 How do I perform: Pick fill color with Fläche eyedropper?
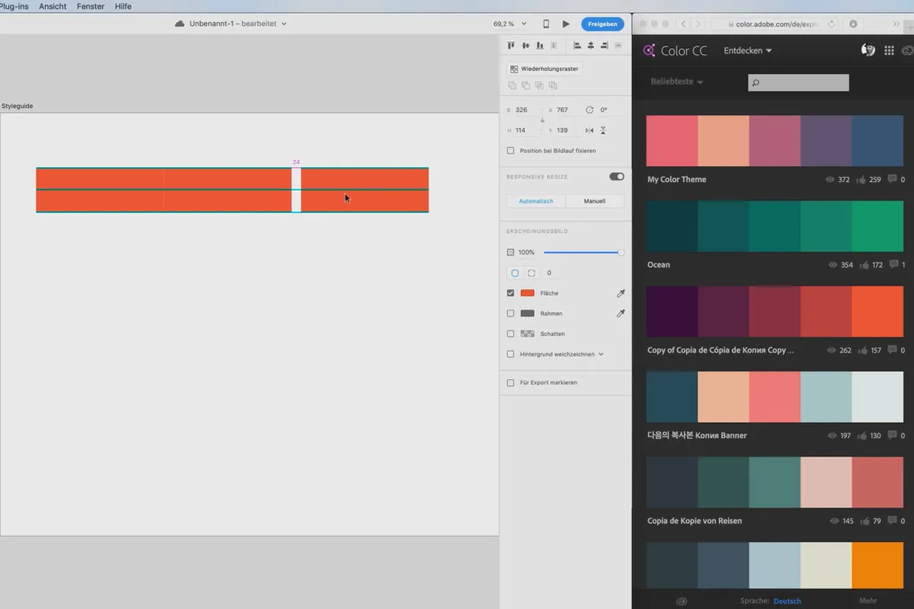click(x=621, y=293)
